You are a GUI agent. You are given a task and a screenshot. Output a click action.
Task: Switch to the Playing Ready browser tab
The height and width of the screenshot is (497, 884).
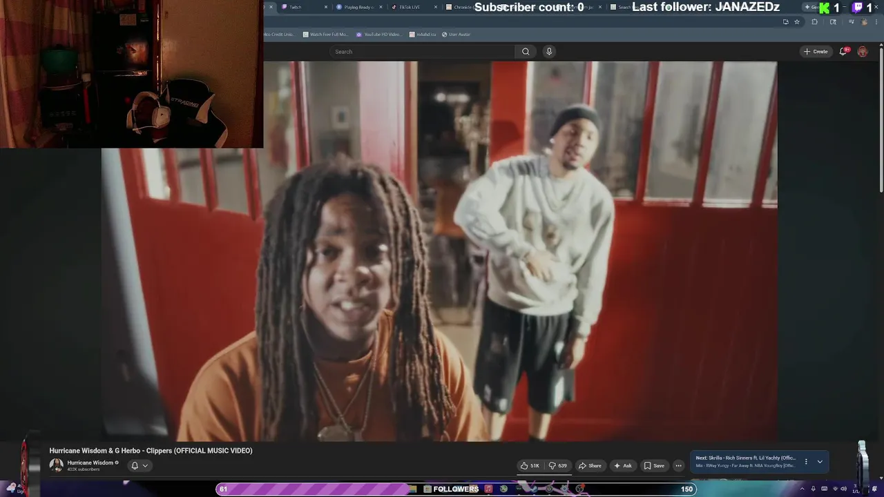[x=358, y=7]
